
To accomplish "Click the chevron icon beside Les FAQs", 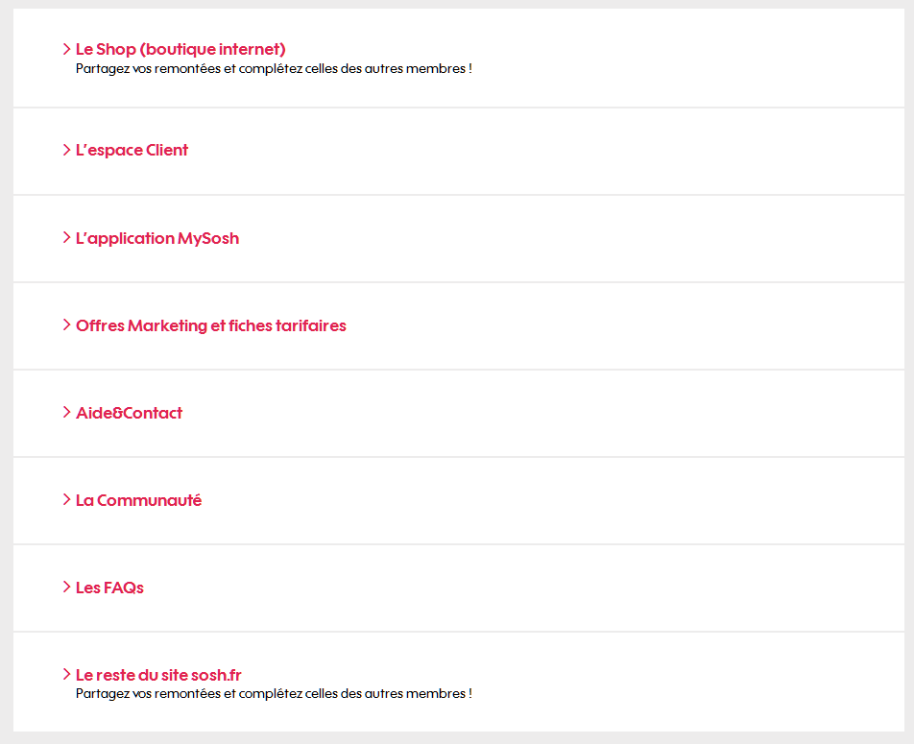I will point(66,588).
